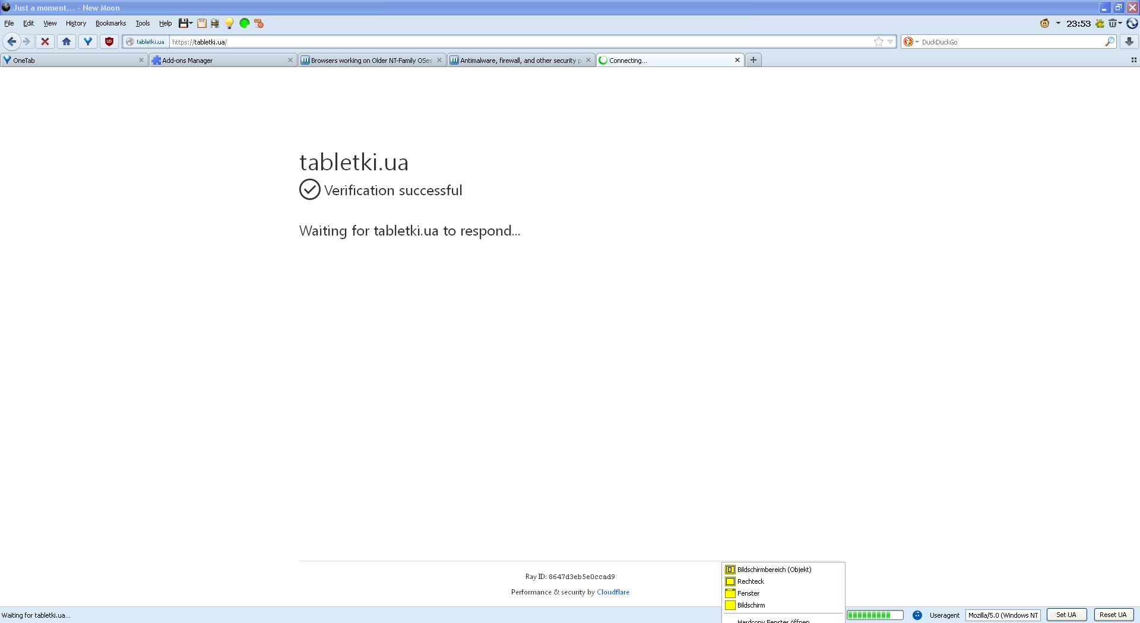The width and height of the screenshot is (1140, 623).
Task: Open the View menu
Action: pos(50,23)
